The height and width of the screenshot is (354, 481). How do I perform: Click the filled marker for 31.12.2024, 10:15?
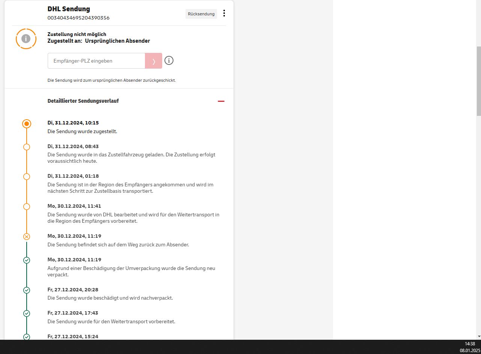27,124
